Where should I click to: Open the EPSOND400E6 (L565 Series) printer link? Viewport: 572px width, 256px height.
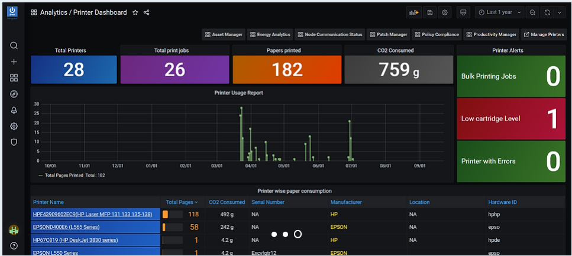66,227
